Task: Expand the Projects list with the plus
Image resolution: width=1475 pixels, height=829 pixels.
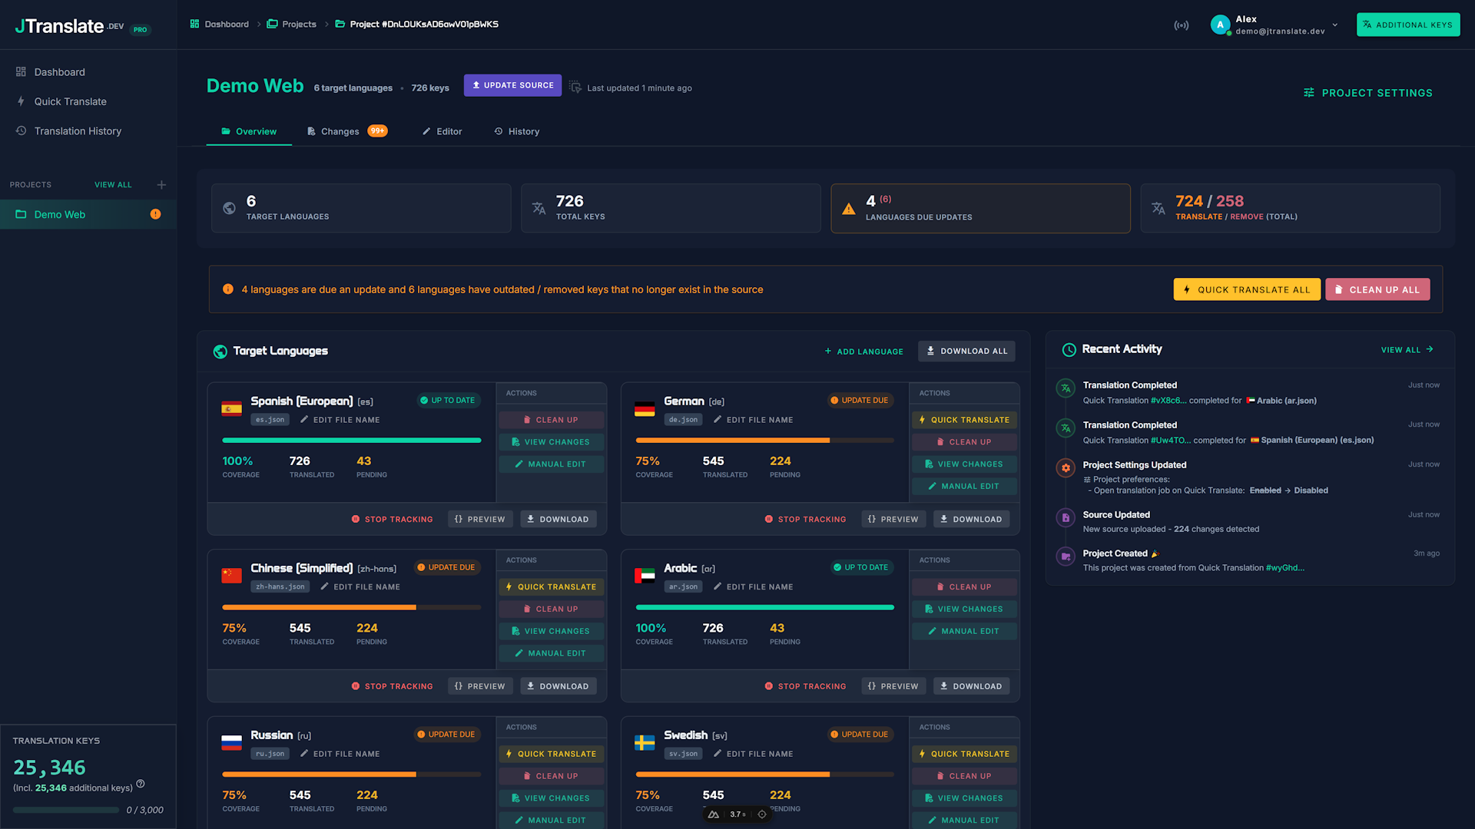Action: [x=161, y=184]
